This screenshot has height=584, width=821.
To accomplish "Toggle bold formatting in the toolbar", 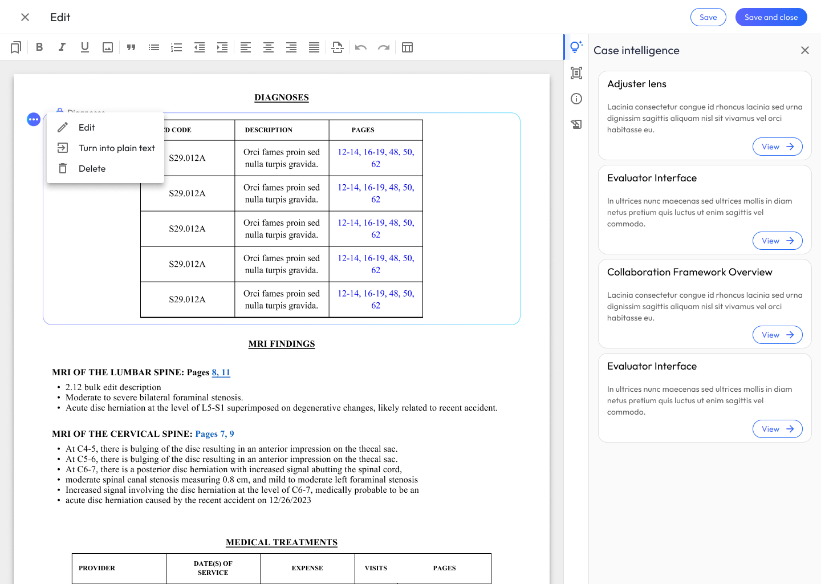I will click(x=39, y=47).
